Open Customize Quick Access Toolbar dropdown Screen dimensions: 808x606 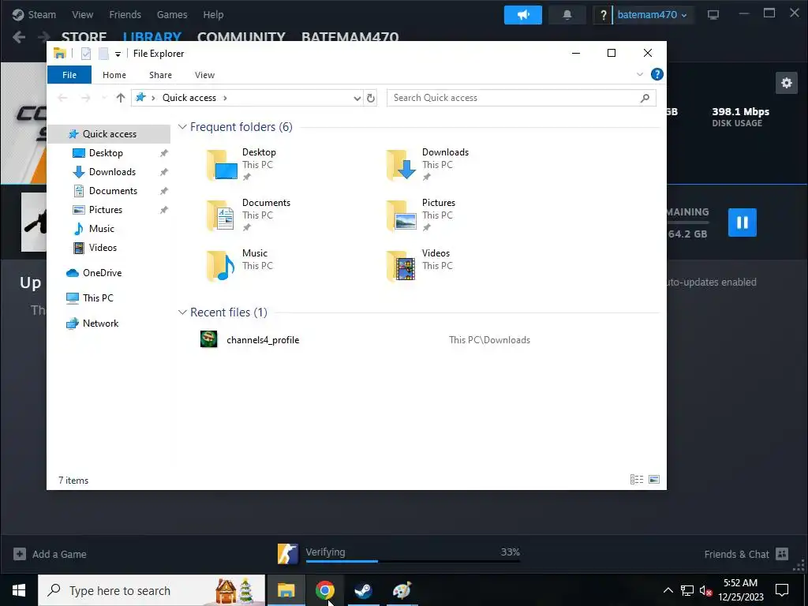(x=118, y=54)
